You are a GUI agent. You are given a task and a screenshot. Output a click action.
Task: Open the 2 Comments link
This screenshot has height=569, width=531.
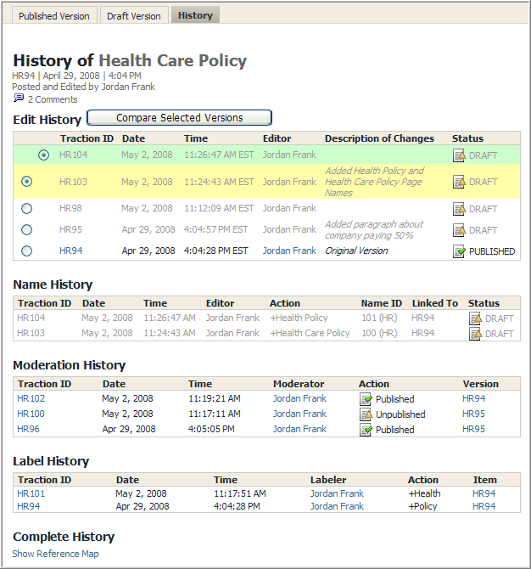click(53, 99)
